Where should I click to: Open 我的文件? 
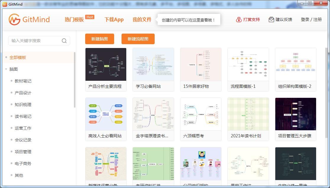pyautogui.click(x=143, y=19)
